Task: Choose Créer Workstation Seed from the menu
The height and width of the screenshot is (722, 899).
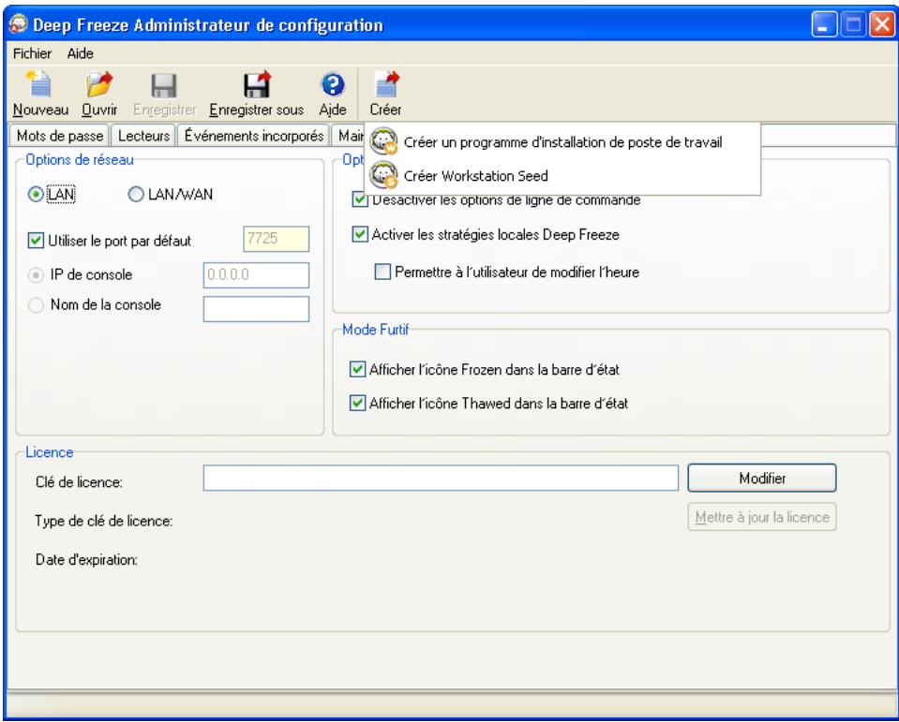Action: click(x=562, y=175)
